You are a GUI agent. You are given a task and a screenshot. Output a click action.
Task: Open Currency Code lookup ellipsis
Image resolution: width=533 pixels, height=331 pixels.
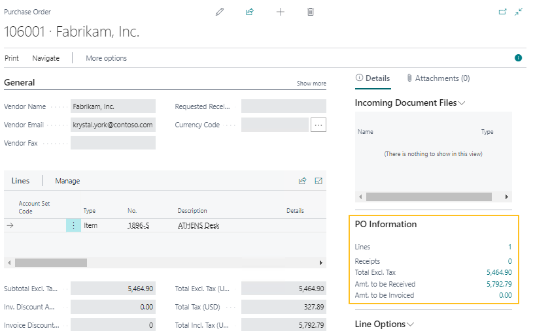[x=318, y=125]
